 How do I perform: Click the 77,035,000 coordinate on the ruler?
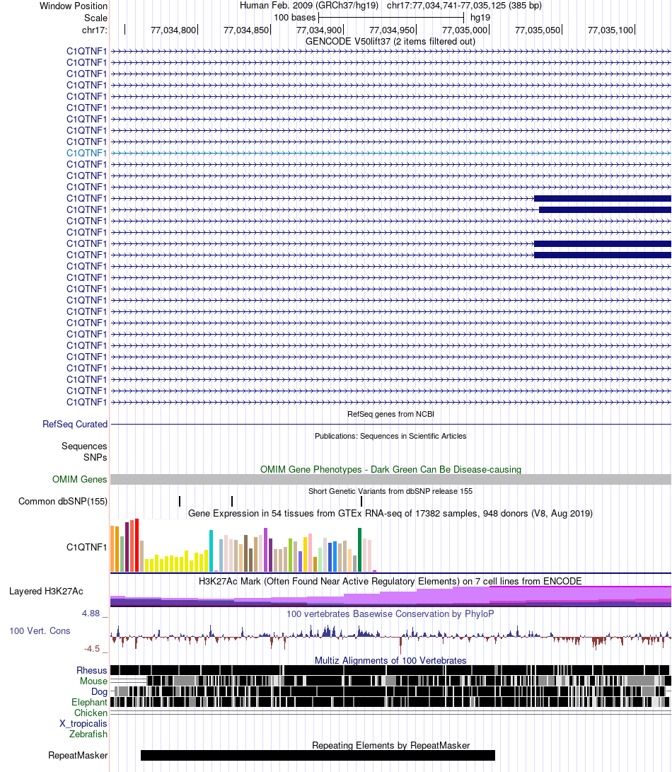(x=464, y=30)
